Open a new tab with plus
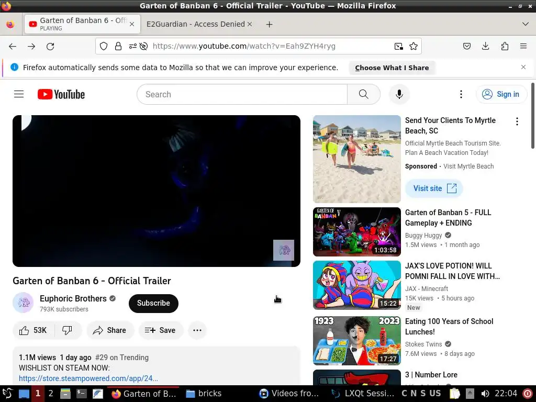The height and width of the screenshot is (402, 536). point(270,24)
